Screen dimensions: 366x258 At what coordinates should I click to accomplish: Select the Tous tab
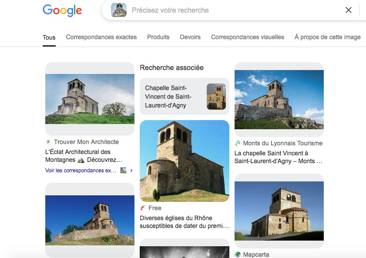click(x=49, y=37)
